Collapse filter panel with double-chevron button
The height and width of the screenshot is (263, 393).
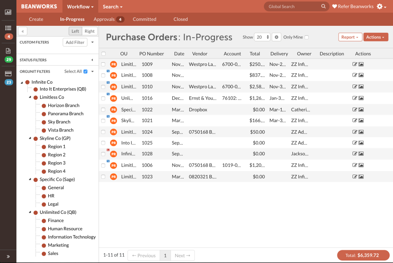(23, 31)
